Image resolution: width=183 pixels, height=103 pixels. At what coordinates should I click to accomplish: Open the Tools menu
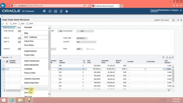click(x=30, y=23)
